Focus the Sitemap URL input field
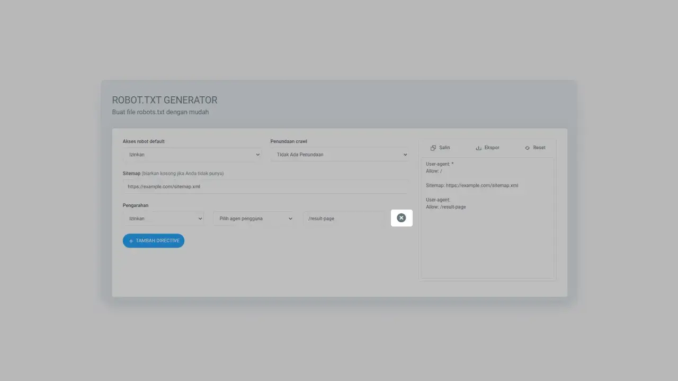This screenshot has width=678, height=381. [265, 186]
